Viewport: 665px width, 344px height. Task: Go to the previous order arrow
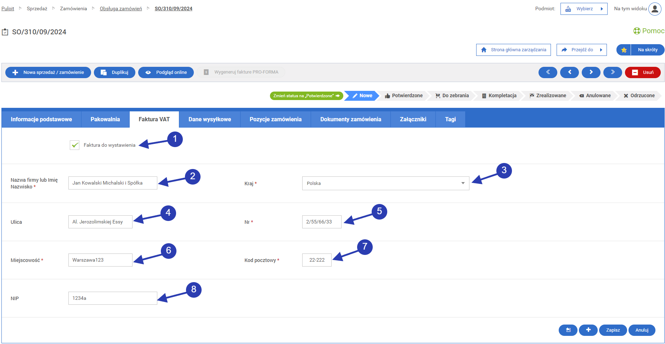point(569,72)
